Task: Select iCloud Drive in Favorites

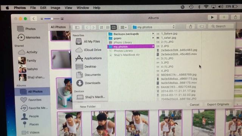Action: pyautogui.click(x=88, y=50)
